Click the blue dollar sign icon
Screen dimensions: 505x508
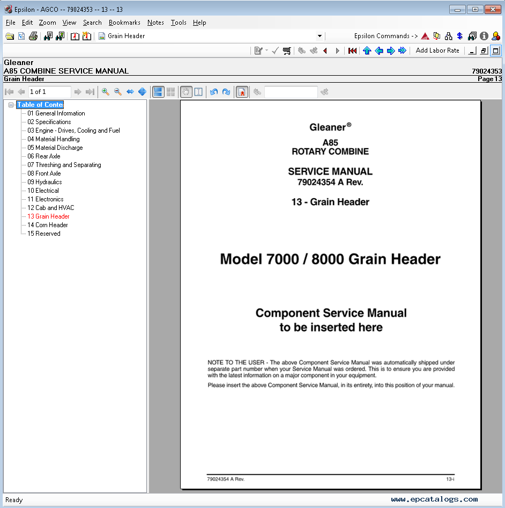click(460, 36)
